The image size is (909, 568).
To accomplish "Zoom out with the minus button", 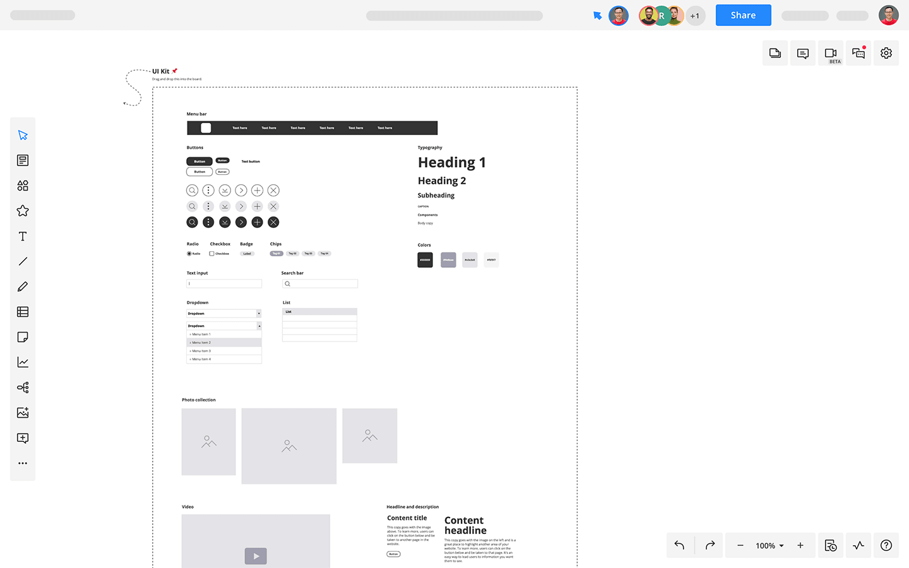I will tap(740, 545).
